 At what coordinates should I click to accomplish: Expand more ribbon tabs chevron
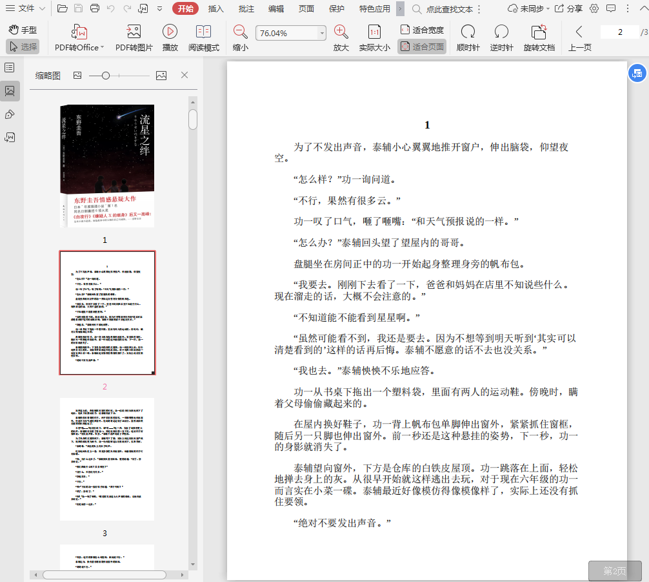click(400, 8)
